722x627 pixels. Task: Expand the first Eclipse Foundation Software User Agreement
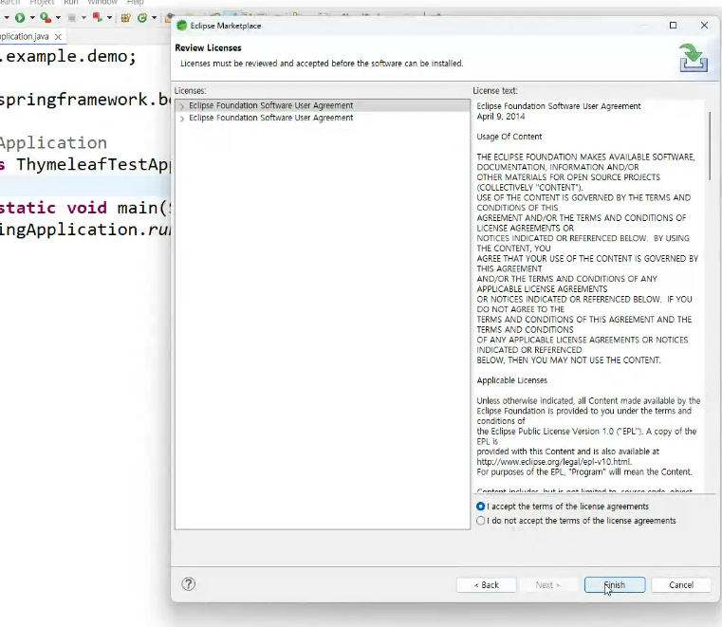click(182, 106)
